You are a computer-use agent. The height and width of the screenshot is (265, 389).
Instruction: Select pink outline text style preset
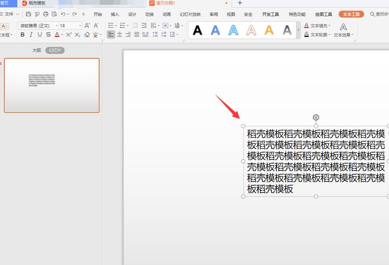click(x=251, y=30)
